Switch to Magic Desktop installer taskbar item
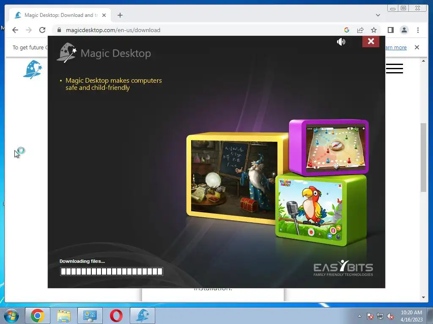 143,316
